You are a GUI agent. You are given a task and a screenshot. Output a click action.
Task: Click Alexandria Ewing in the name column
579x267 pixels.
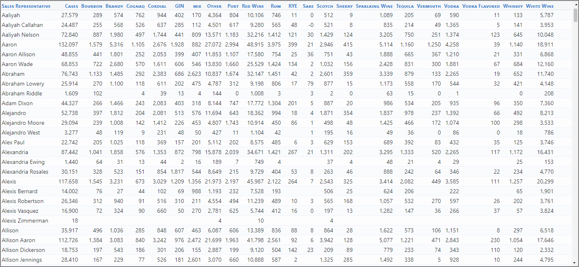(23, 162)
